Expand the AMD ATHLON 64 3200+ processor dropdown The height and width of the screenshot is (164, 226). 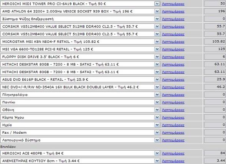(157, 11)
